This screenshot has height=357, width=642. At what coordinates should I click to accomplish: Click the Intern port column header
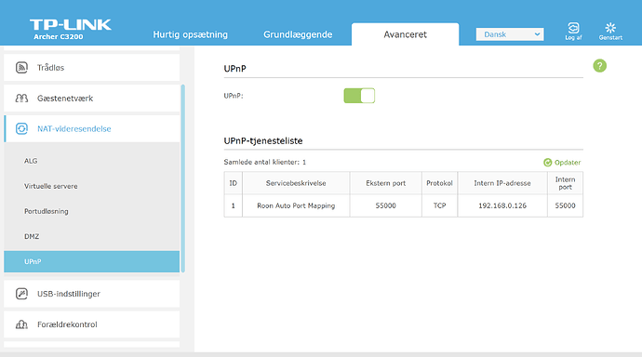(565, 183)
